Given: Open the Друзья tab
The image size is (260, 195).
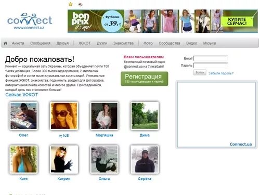Looking at the screenshot, I should pyautogui.click(x=62, y=43).
